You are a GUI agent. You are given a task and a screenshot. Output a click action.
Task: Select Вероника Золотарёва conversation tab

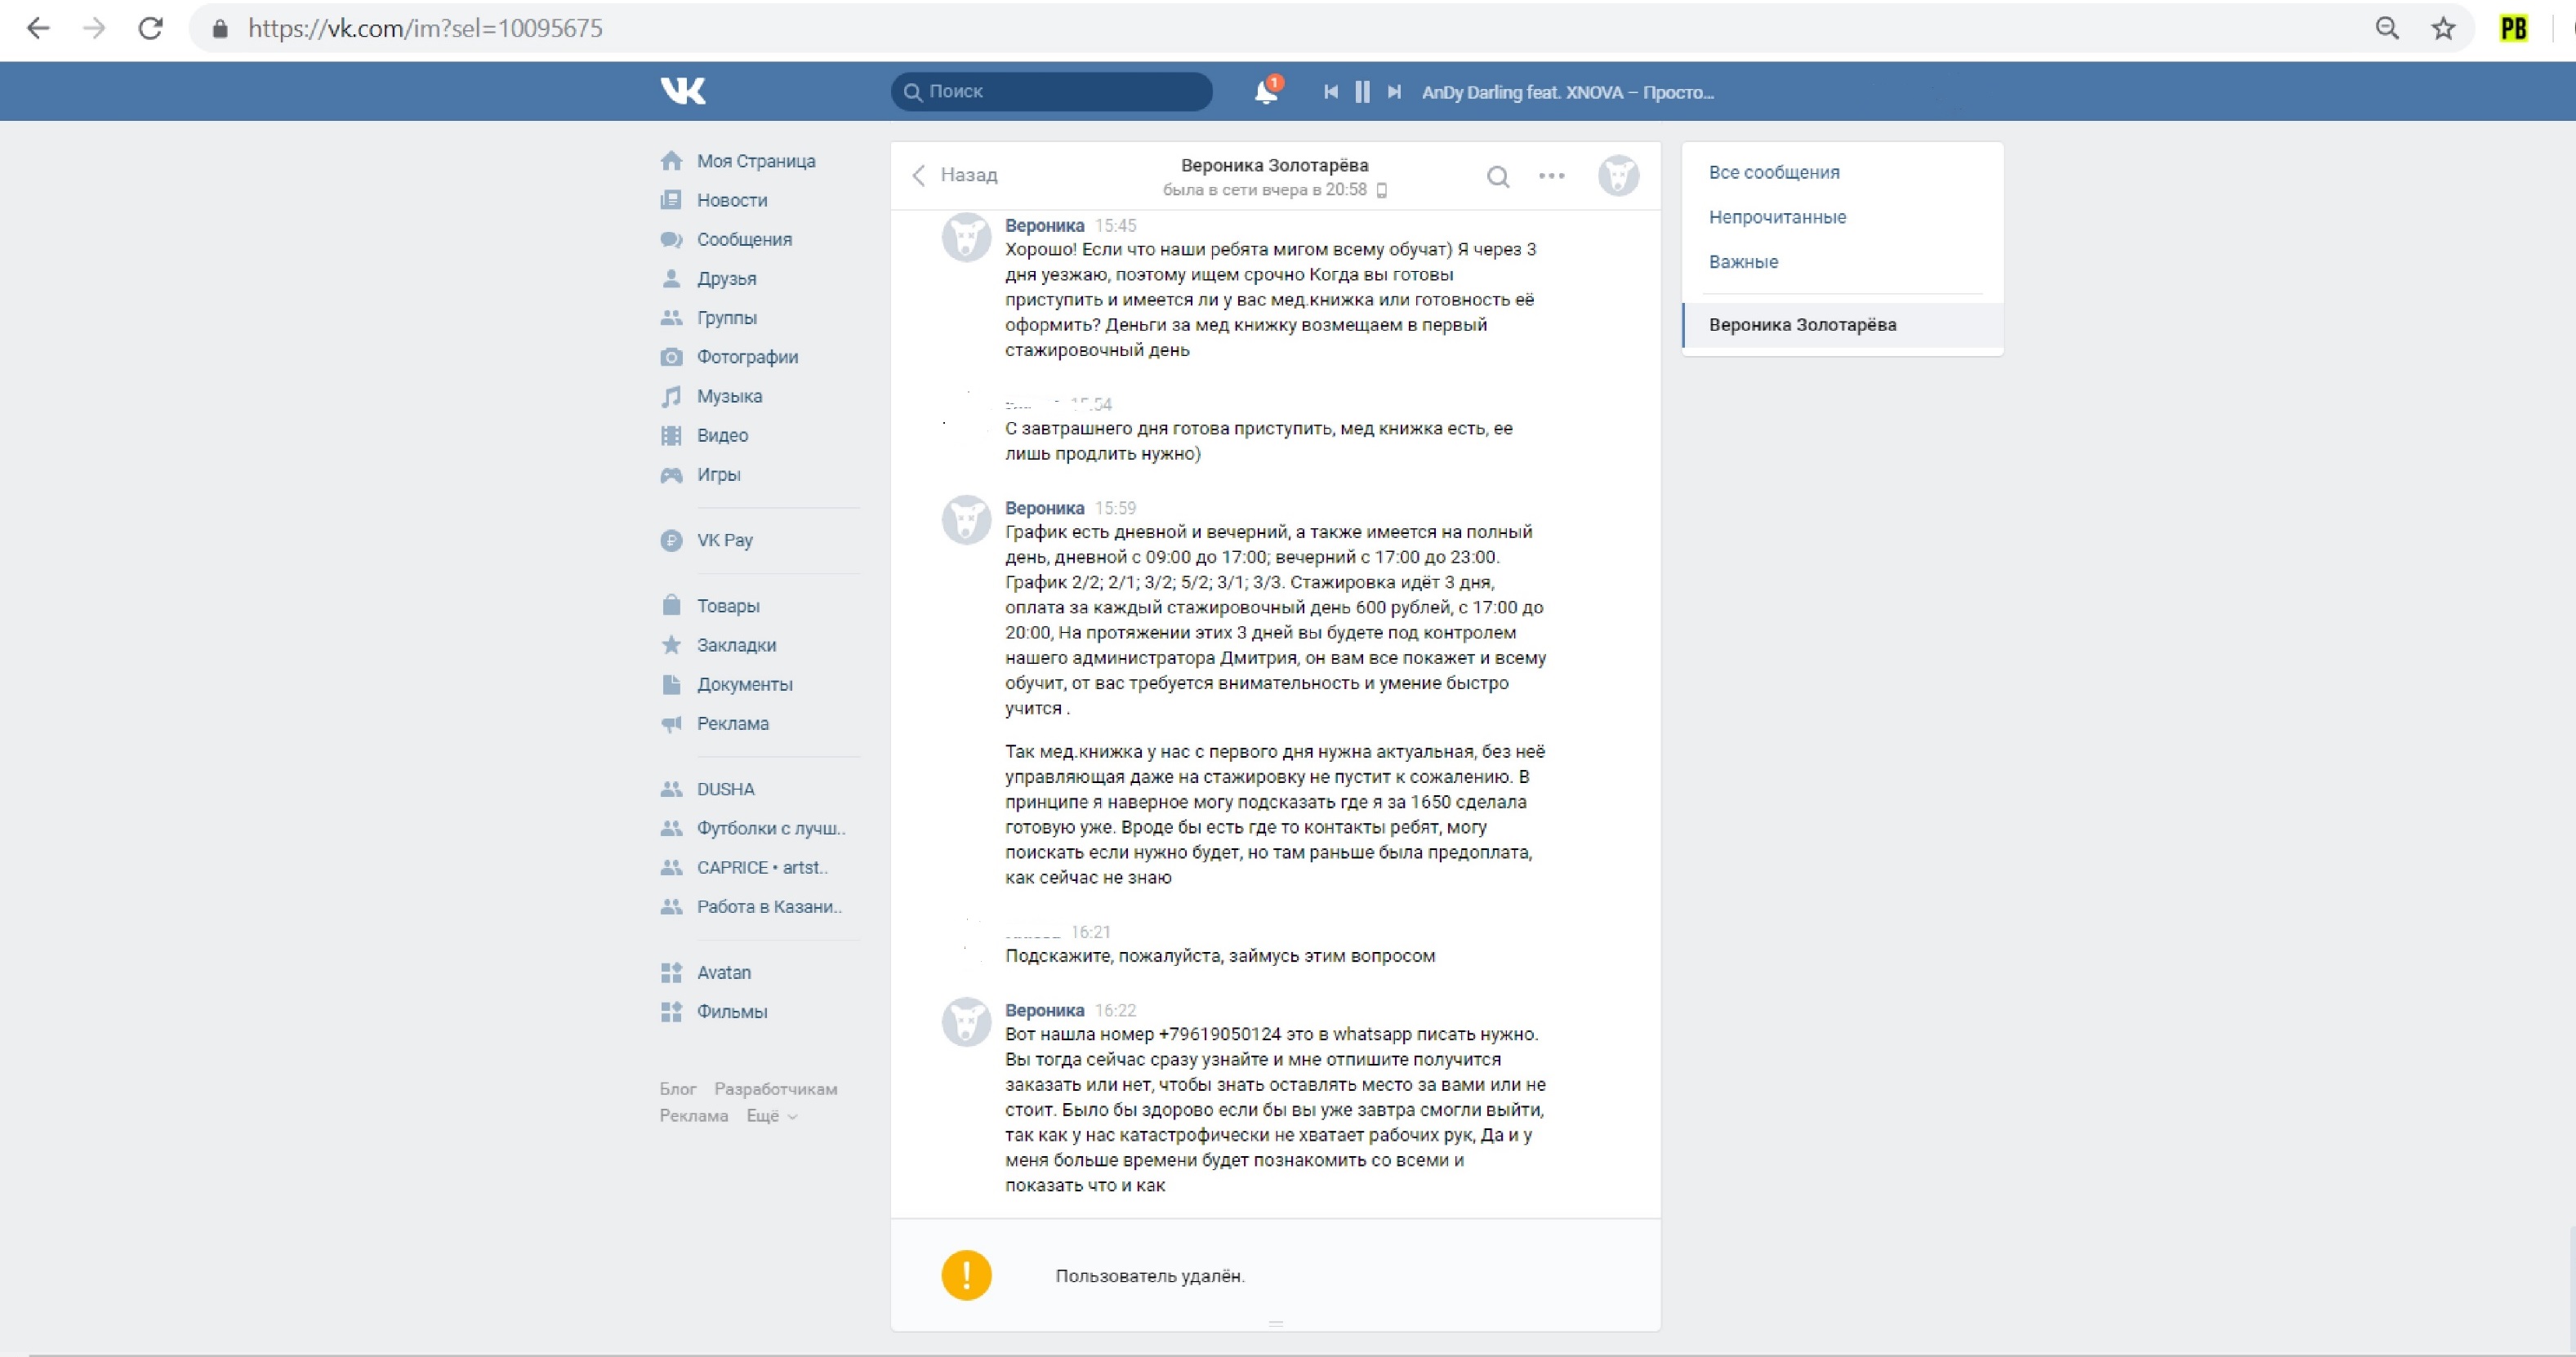pos(1843,325)
